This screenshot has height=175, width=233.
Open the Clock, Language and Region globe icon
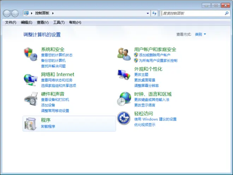coord(124,99)
